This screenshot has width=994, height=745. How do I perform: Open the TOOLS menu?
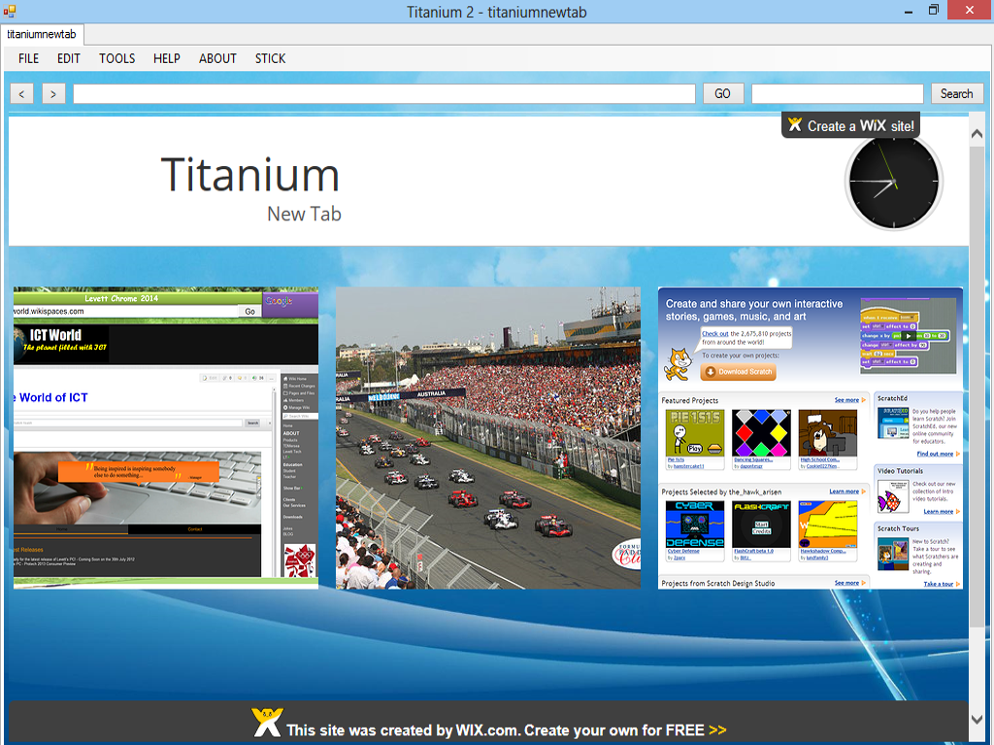117,58
